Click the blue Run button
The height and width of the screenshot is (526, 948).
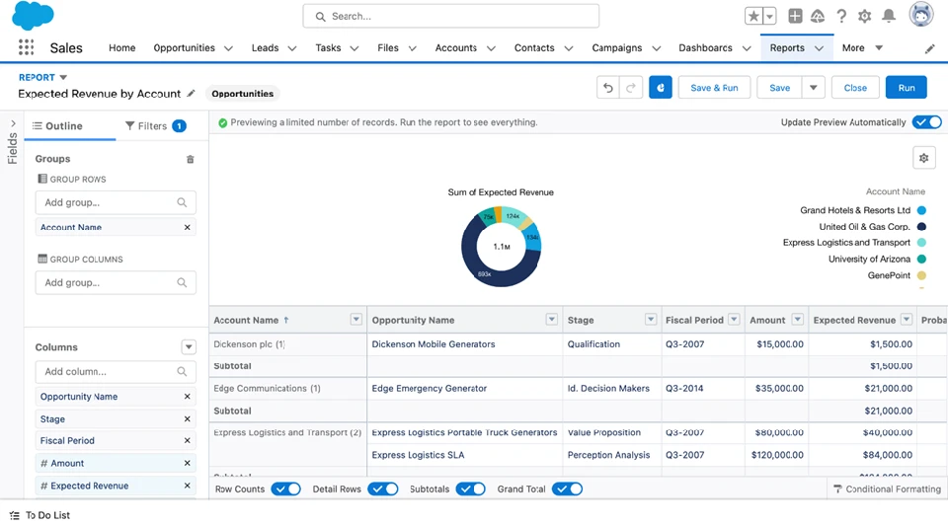(907, 88)
